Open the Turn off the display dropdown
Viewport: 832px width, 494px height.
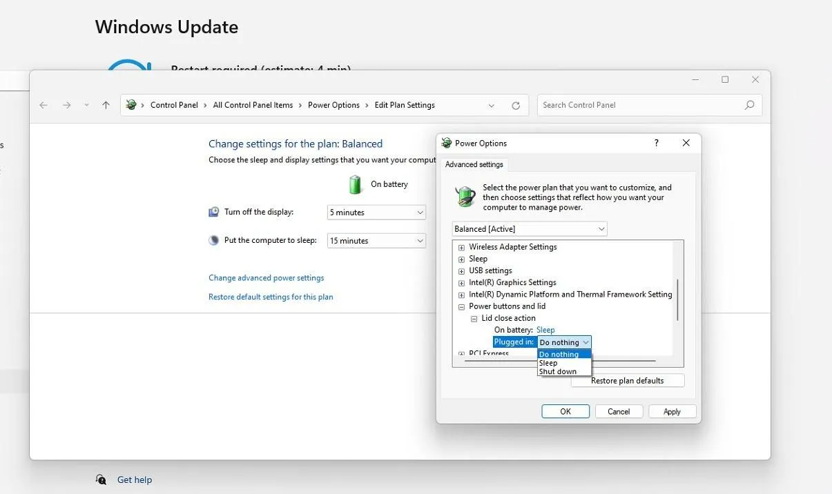click(x=376, y=213)
